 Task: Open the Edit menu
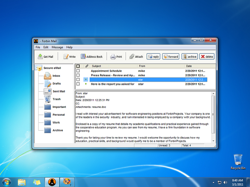46,47
